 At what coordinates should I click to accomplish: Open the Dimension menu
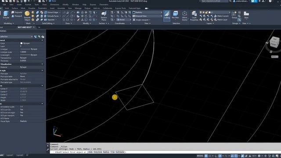(x=54, y=4)
